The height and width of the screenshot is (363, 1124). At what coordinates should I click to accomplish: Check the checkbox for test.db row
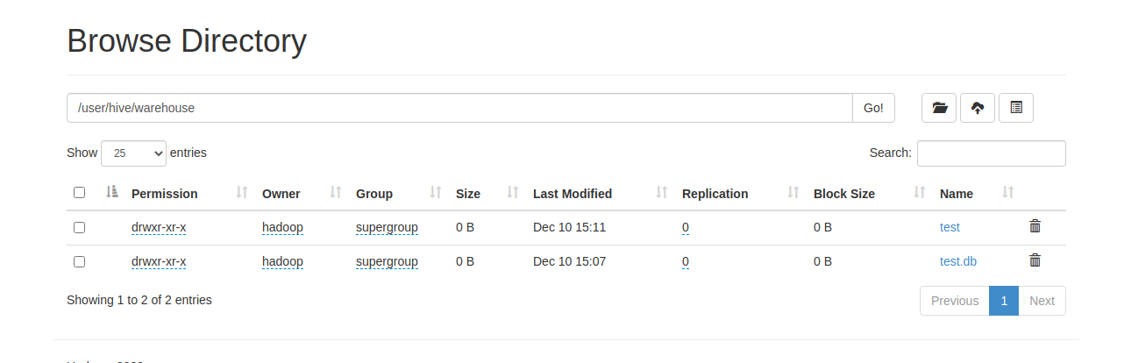tap(80, 261)
